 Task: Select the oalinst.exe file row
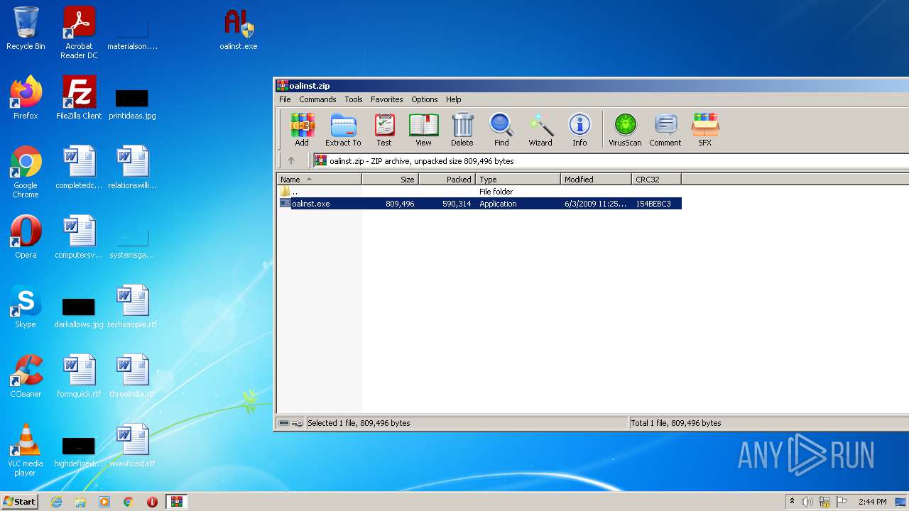[479, 204]
